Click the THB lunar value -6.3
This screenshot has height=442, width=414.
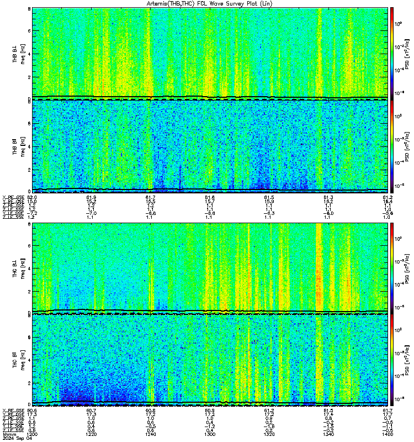click(269, 213)
